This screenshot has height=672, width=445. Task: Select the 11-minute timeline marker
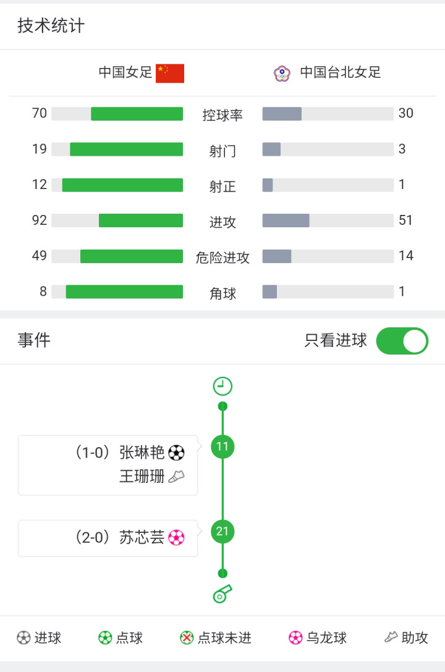point(222,447)
